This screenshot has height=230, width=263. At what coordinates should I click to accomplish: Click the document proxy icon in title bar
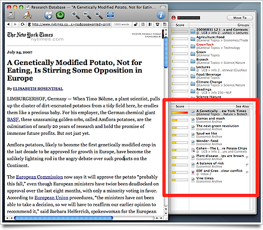coord(27,8)
